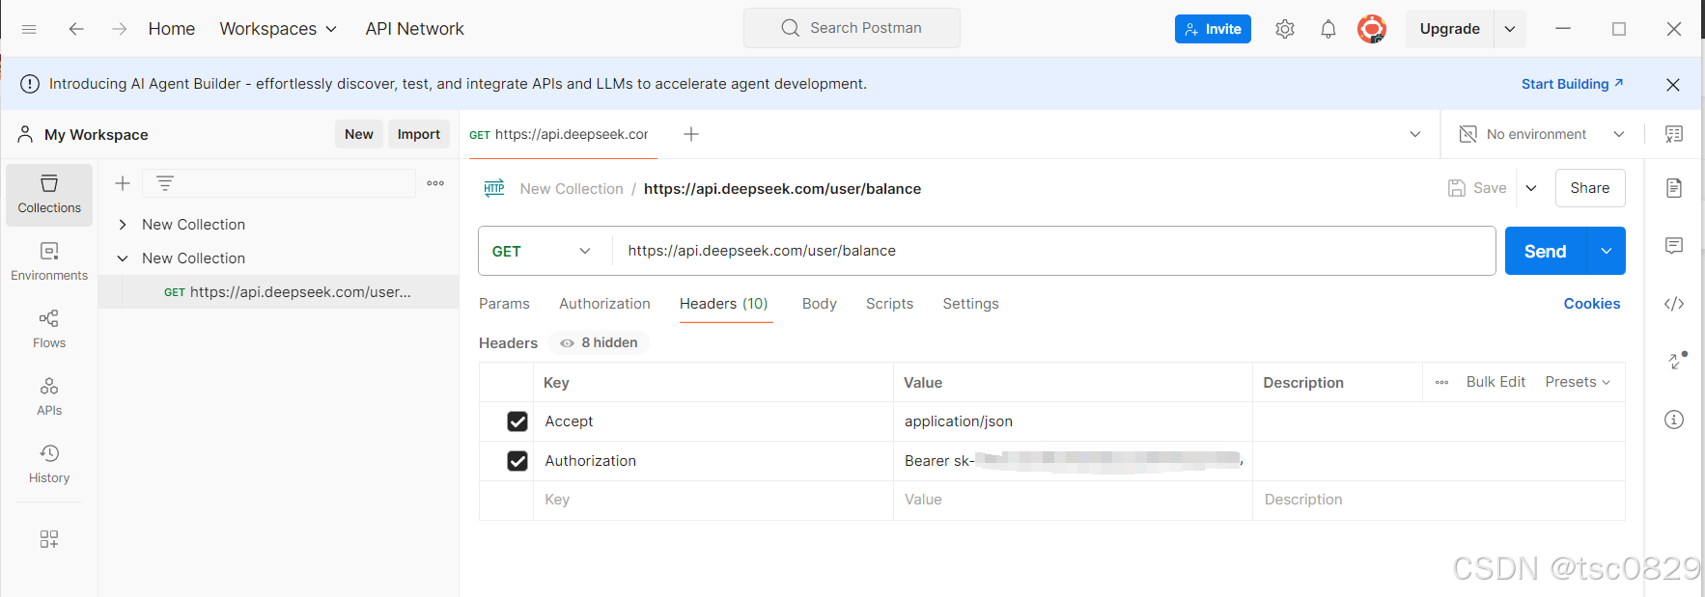The image size is (1705, 597).
Task: Switch to the Settings tab
Action: 970,304
